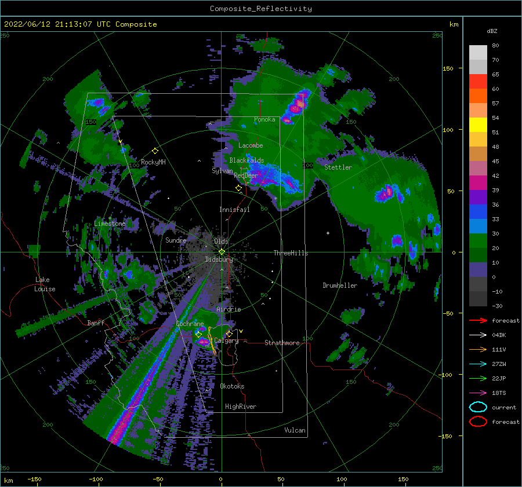
Task: Click the magenta 42-39 dBZ swatch
Action: [x=478, y=183]
